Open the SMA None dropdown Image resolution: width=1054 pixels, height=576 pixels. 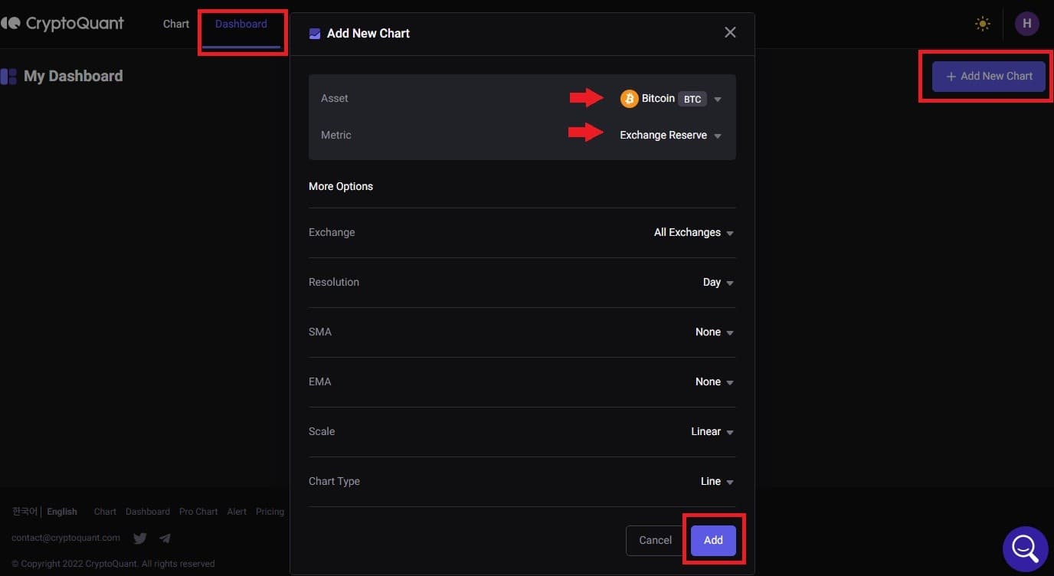(715, 332)
